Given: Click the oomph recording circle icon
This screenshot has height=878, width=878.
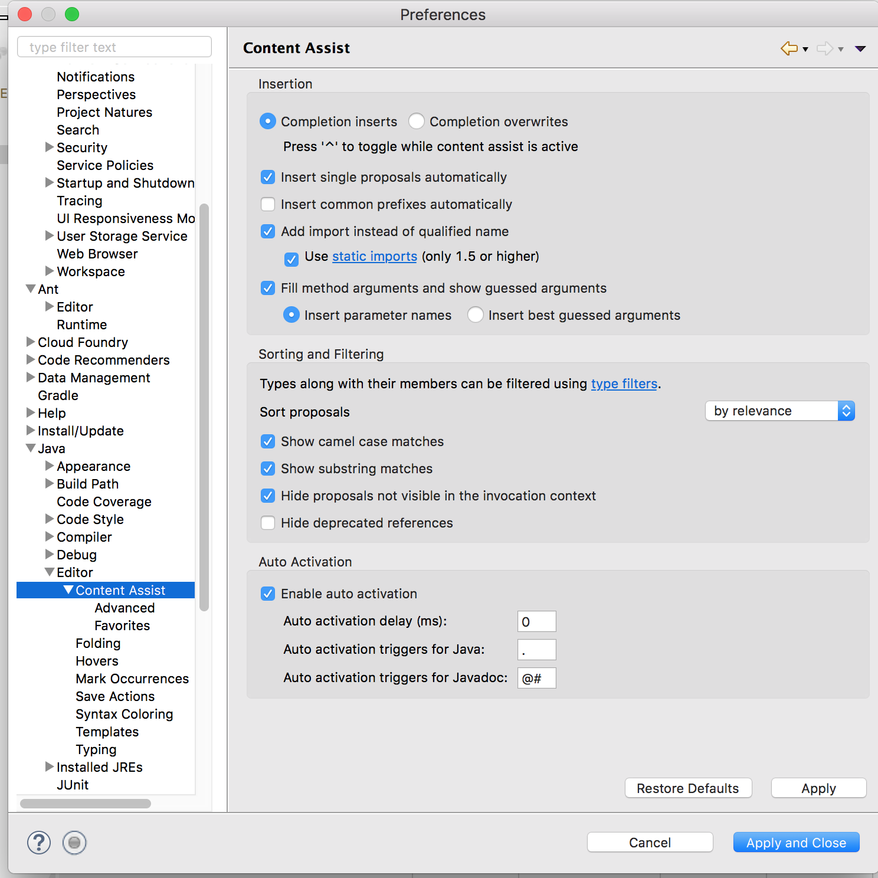Looking at the screenshot, I should tap(74, 843).
